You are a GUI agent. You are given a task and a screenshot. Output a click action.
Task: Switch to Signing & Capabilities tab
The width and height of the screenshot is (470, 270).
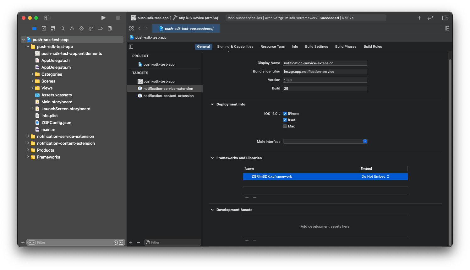click(x=235, y=47)
